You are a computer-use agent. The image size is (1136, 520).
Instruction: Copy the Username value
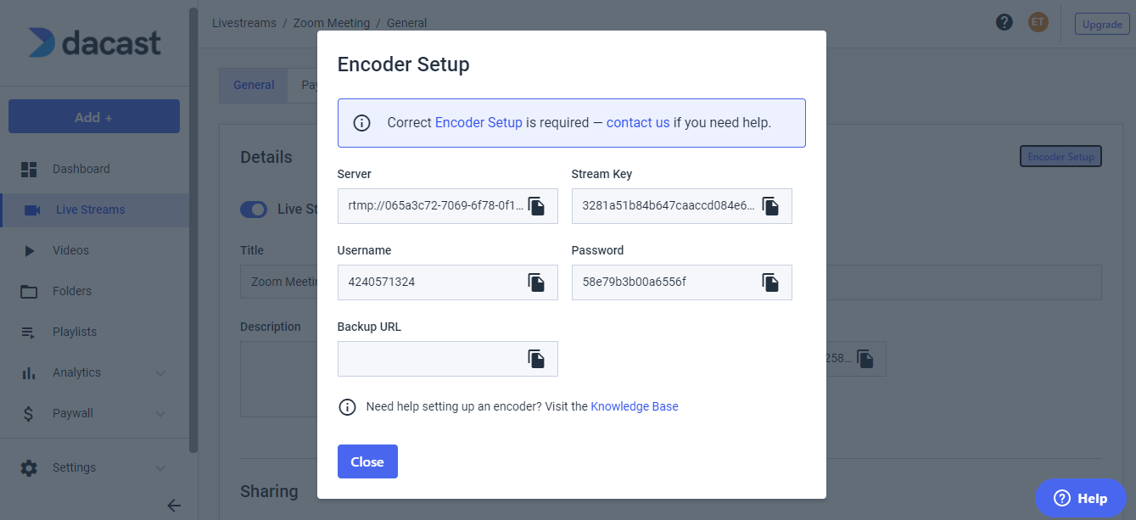(x=536, y=282)
